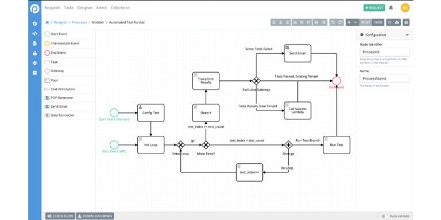Select the Data Connector palette item
The image size is (441, 220).
point(68,115)
